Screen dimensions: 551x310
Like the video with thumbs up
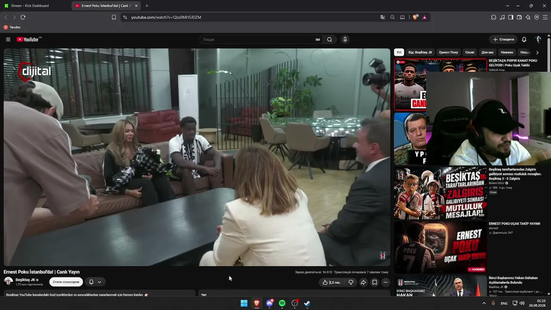tap(331, 282)
